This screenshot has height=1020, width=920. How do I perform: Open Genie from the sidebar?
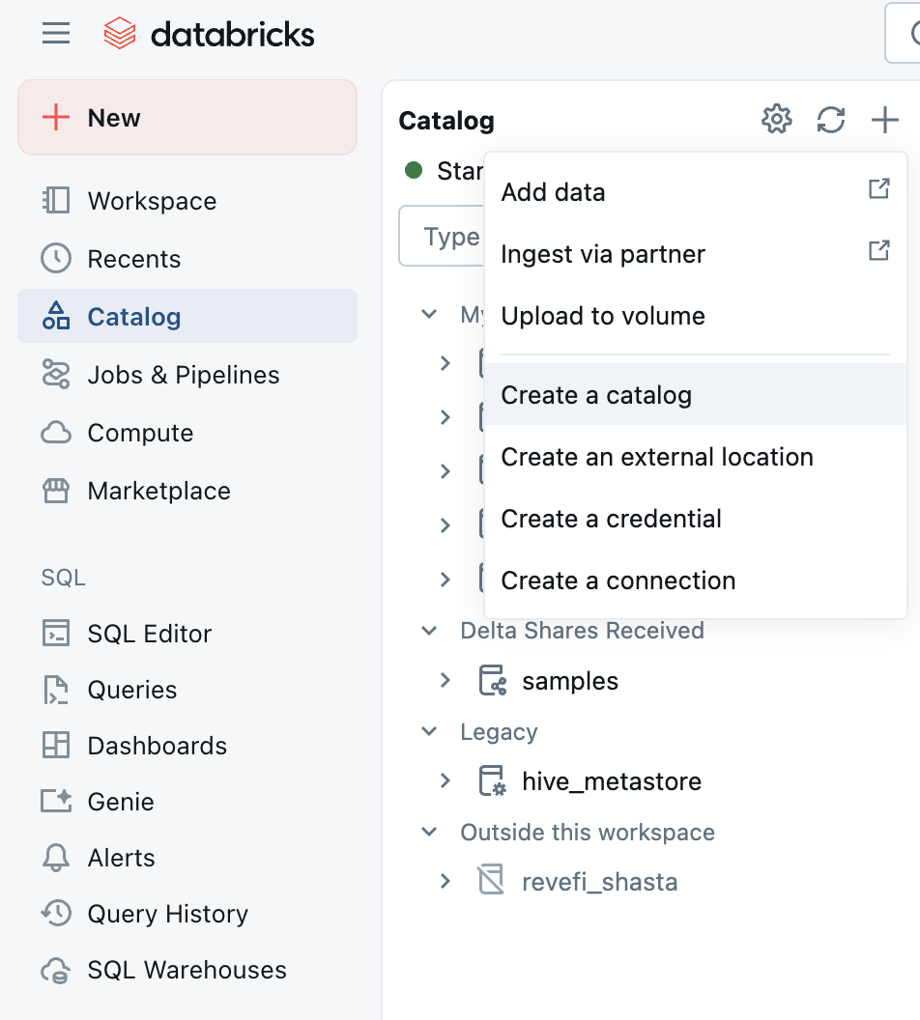click(120, 802)
